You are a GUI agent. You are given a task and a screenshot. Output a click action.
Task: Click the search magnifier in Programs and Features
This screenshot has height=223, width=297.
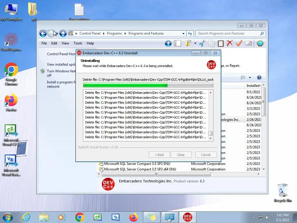[x=262, y=33]
